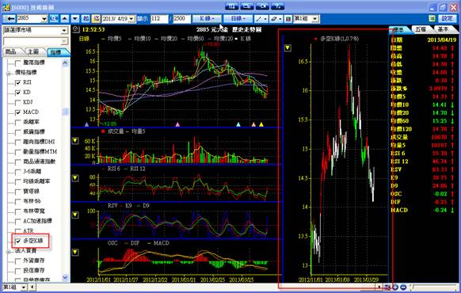
Task: Click the up triangle icon in the toolbar
Action: 64,18
